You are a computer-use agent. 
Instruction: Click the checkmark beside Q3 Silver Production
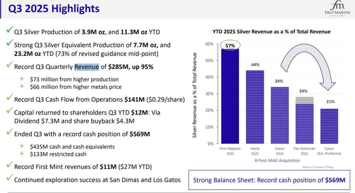[x=10, y=31]
